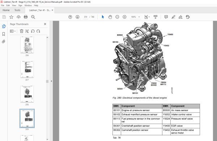Click the Print file icon
This screenshot has width=217, height=141.
pyautogui.click(x=26, y=17)
